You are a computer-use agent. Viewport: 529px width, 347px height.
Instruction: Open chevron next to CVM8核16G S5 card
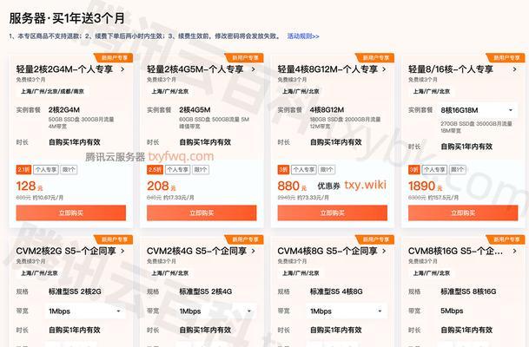(514, 251)
